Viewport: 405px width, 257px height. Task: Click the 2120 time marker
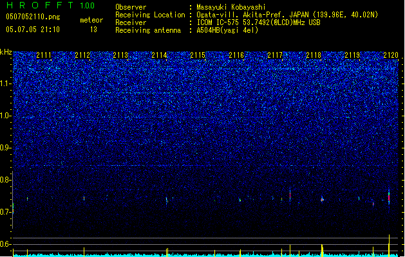[391, 55]
